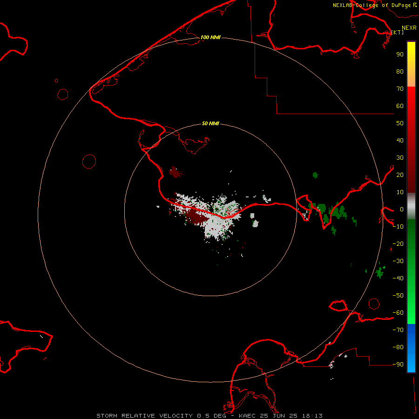Click the -10 value on velocity scale
This screenshot has width=419, height=419.
tap(398, 227)
